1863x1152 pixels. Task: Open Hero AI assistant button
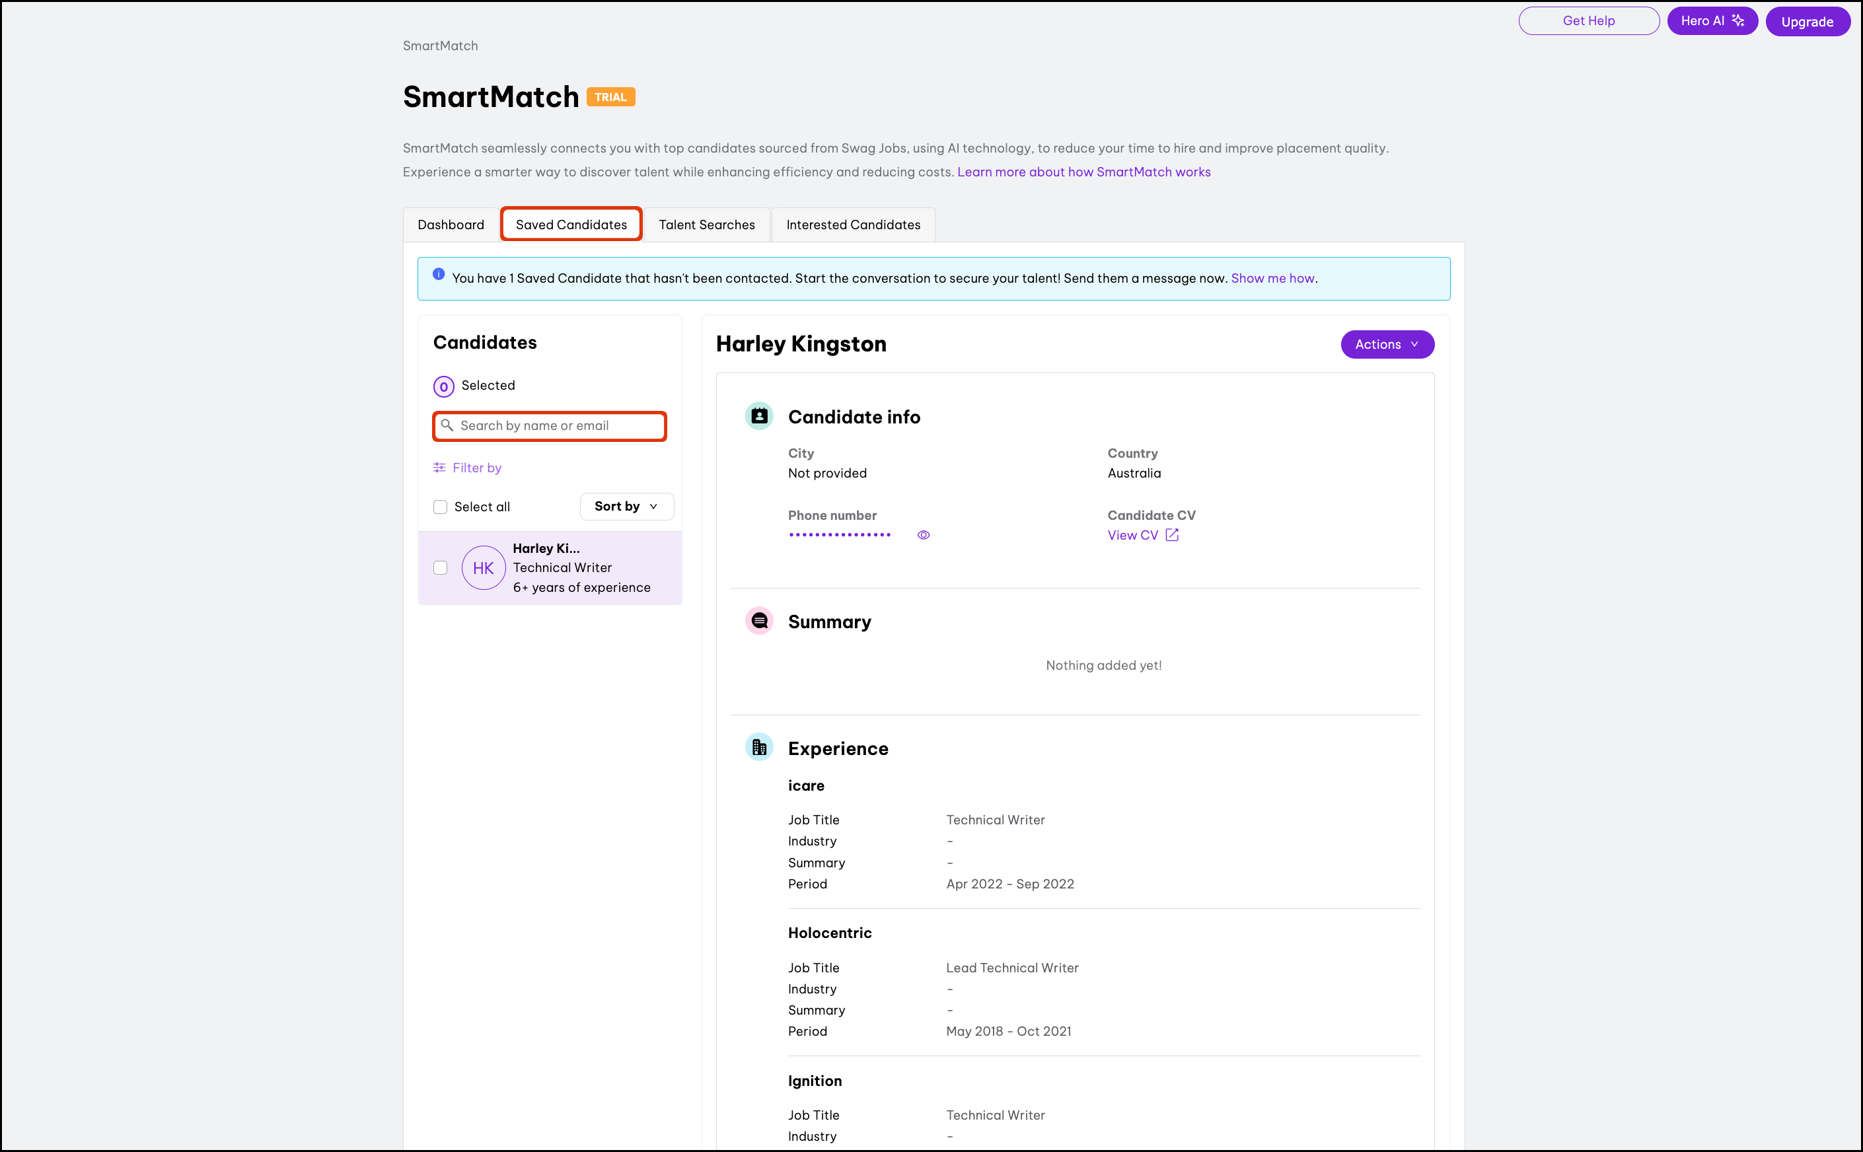[x=1711, y=20]
